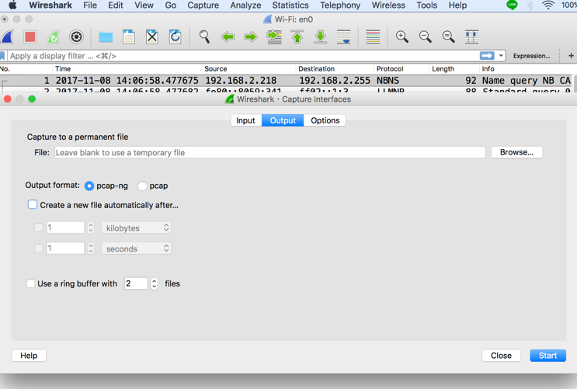Tick the kilobytes file-size checkbox
Image resolution: width=577 pixels, height=389 pixels.
pyautogui.click(x=39, y=227)
